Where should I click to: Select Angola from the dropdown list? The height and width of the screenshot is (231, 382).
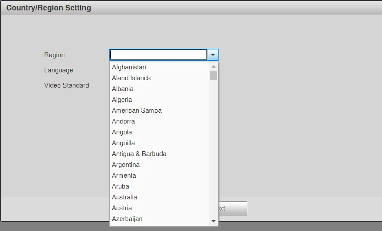tap(159, 132)
